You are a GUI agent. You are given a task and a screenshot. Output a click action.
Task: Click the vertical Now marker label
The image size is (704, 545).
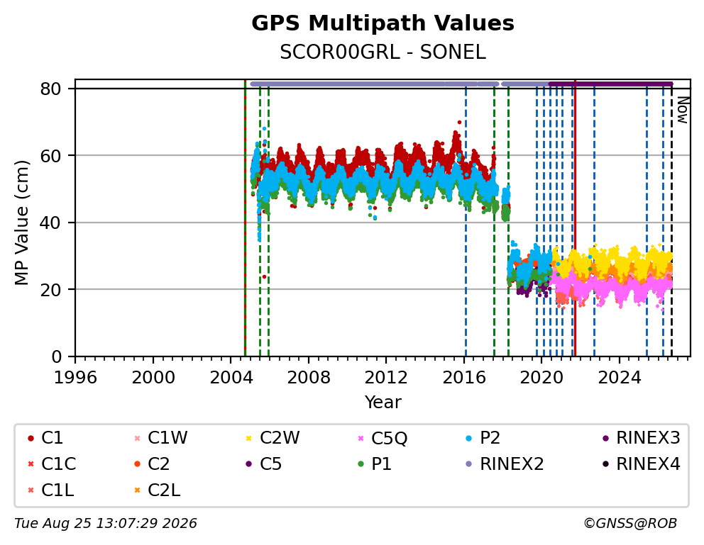683,111
